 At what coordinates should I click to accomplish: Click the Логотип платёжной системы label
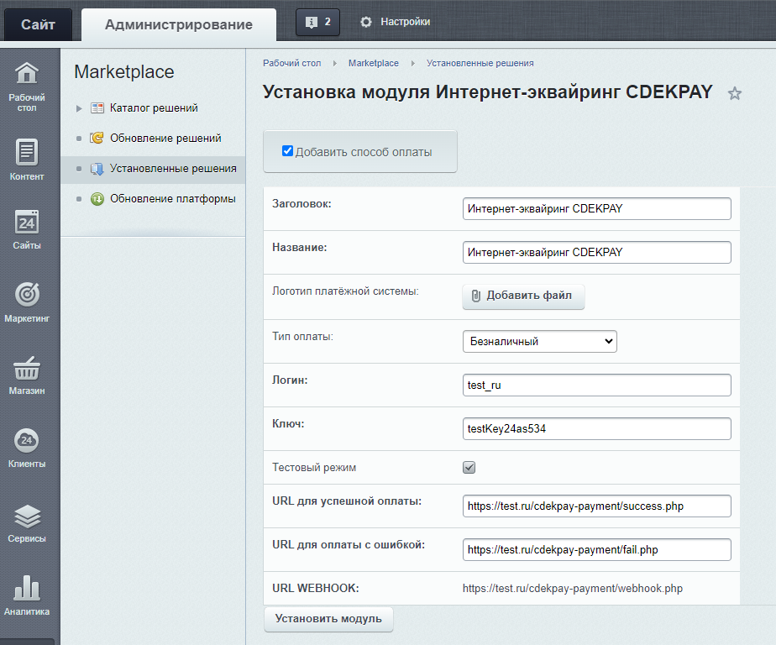click(x=345, y=291)
